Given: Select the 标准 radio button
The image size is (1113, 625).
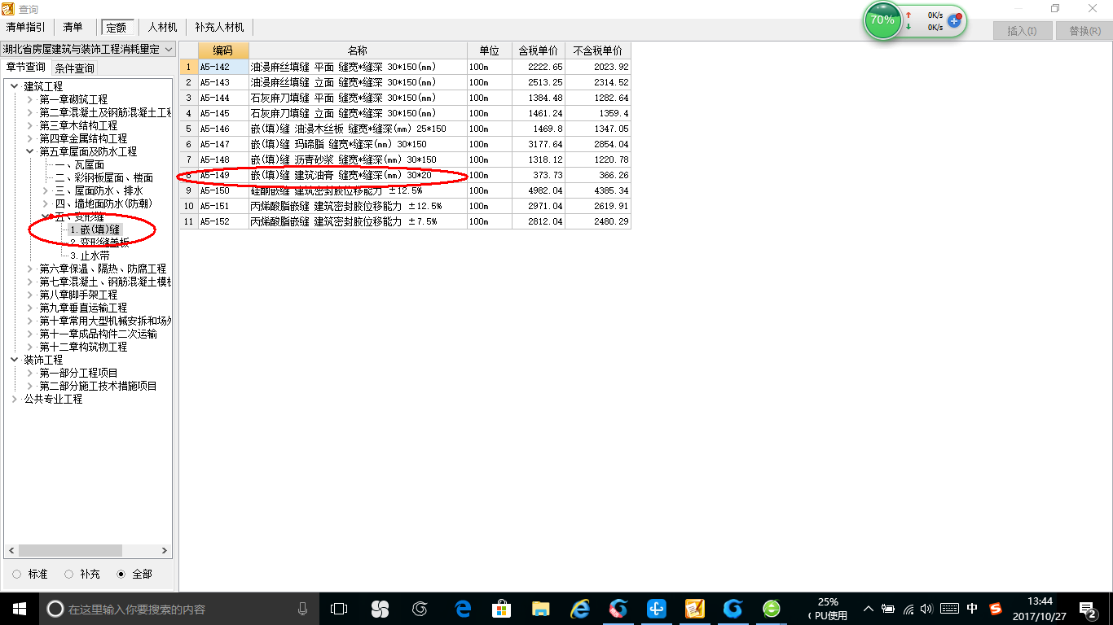Looking at the screenshot, I should [x=17, y=575].
